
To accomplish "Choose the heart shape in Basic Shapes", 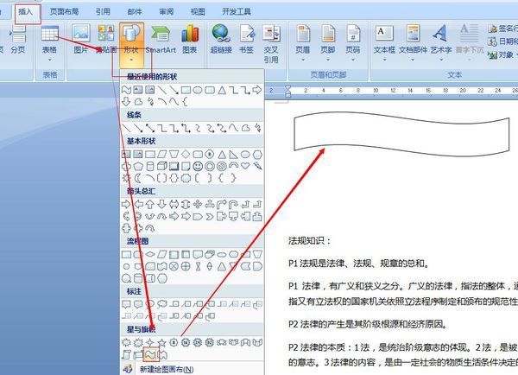I will pos(245,166).
